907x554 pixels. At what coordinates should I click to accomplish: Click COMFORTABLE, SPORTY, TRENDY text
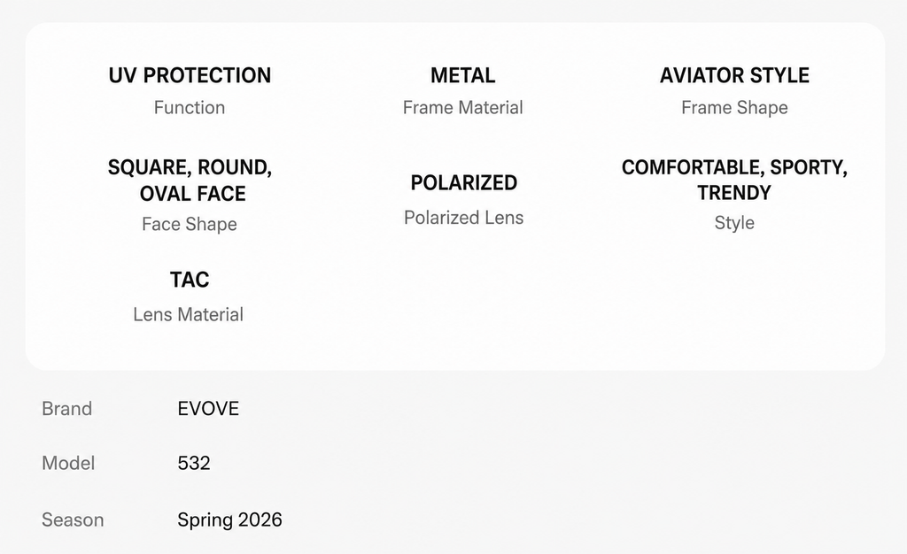[x=734, y=180]
